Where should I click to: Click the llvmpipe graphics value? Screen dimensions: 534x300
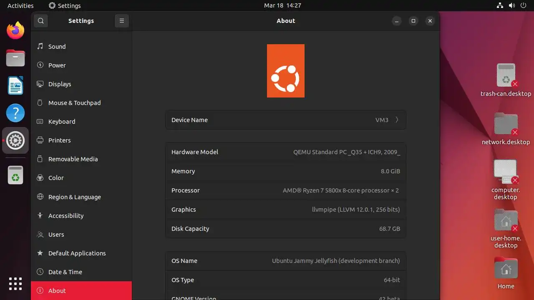point(356,210)
